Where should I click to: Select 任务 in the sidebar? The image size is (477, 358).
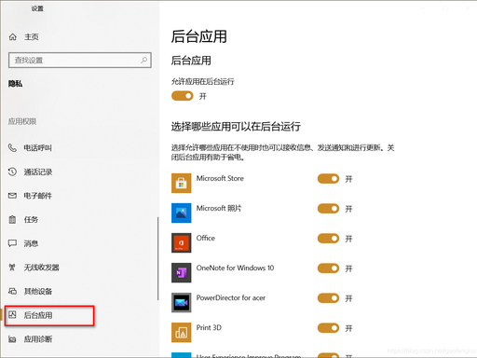click(x=31, y=220)
